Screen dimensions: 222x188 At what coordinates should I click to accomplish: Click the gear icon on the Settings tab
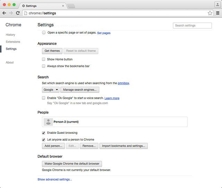[x=24, y=6]
